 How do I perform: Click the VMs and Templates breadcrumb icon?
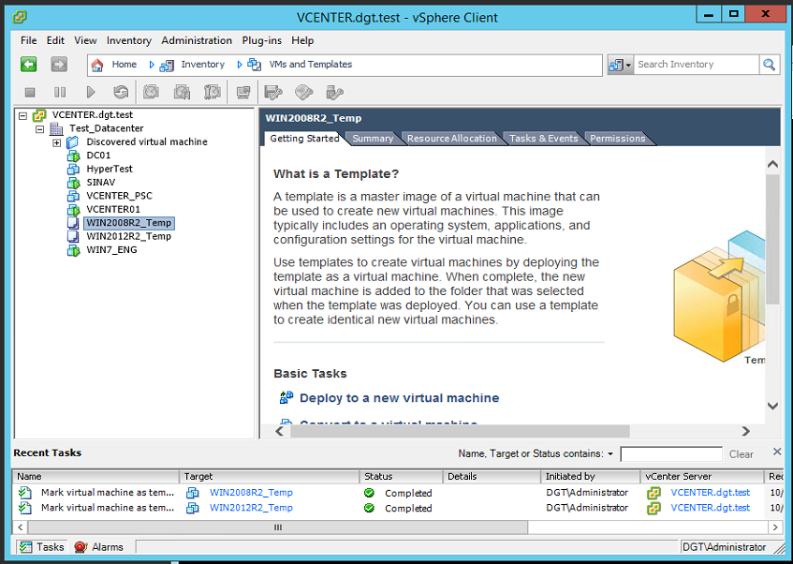click(x=254, y=65)
